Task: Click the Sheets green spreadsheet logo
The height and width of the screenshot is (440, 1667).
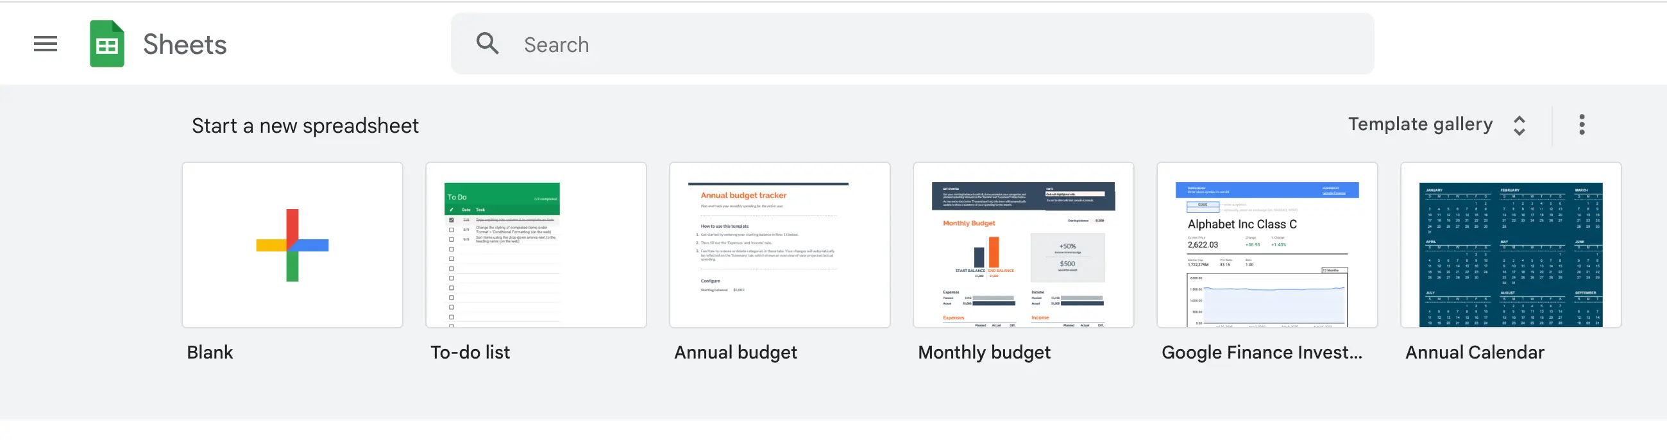Action: [x=106, y=44]
